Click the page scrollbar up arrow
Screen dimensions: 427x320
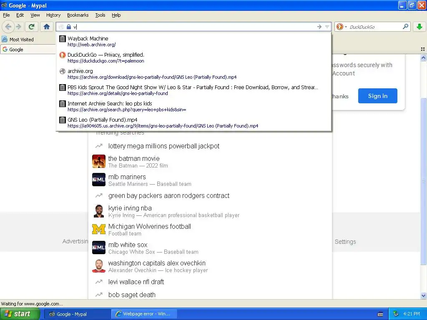pos(423,57)
